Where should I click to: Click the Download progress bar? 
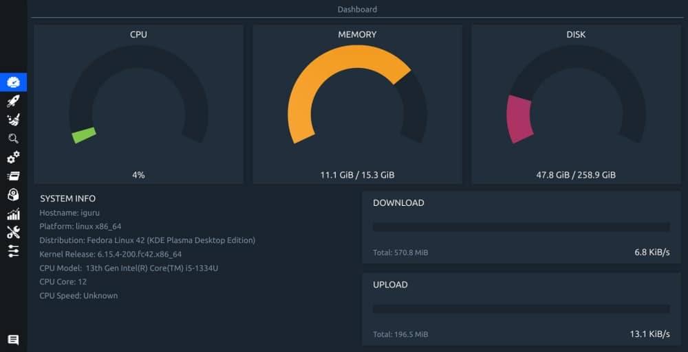[x=521, y=227]
